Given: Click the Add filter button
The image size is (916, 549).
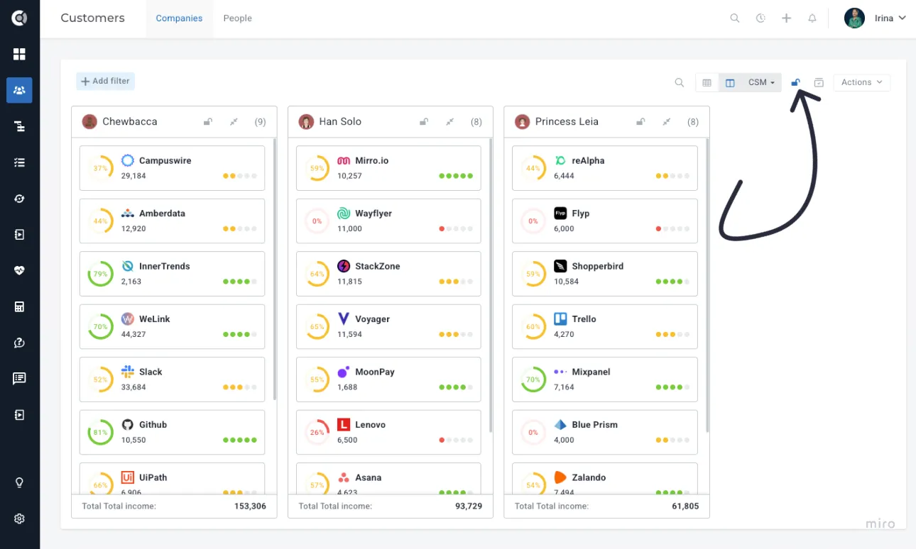Looking at the screenshot, I should 105,81.
